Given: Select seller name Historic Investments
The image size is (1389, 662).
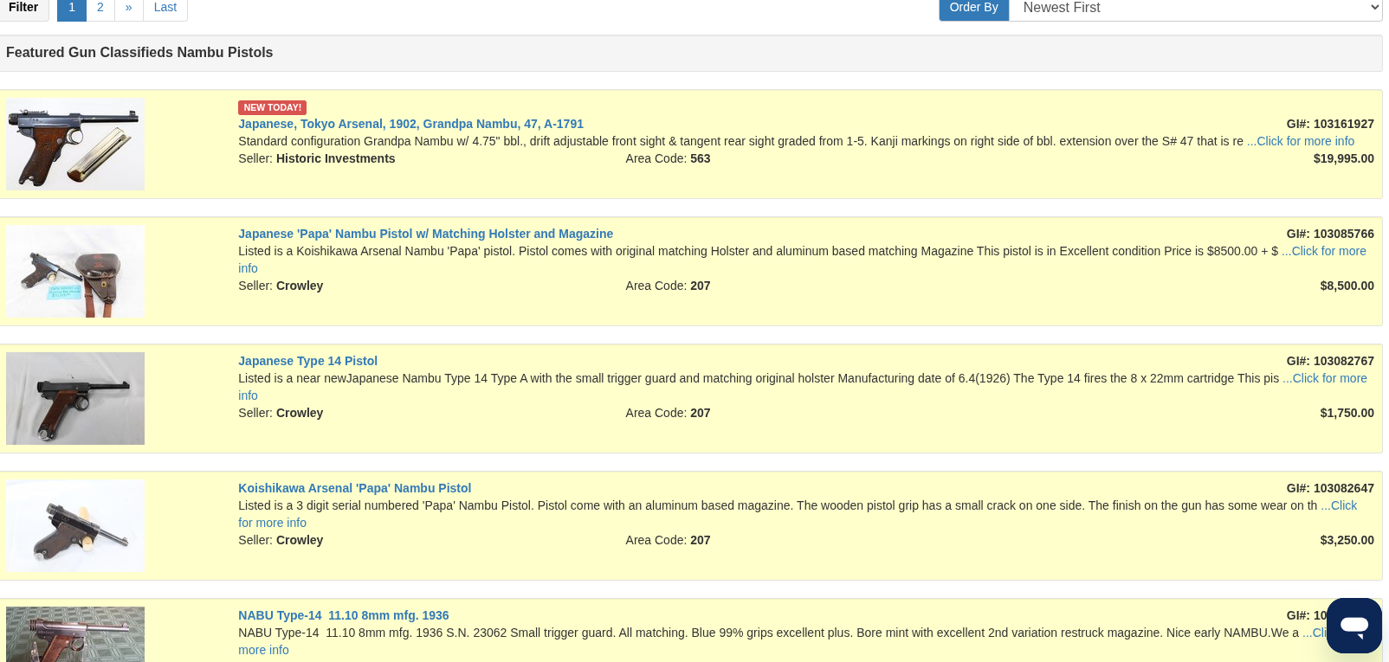Looking at the screenshot, I should tap(335, 158).
